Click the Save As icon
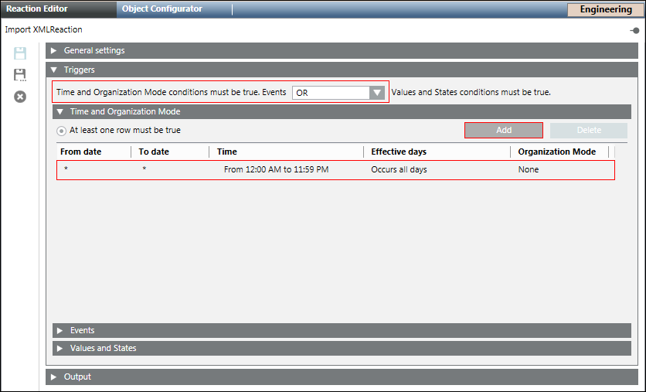 (20, 75)
